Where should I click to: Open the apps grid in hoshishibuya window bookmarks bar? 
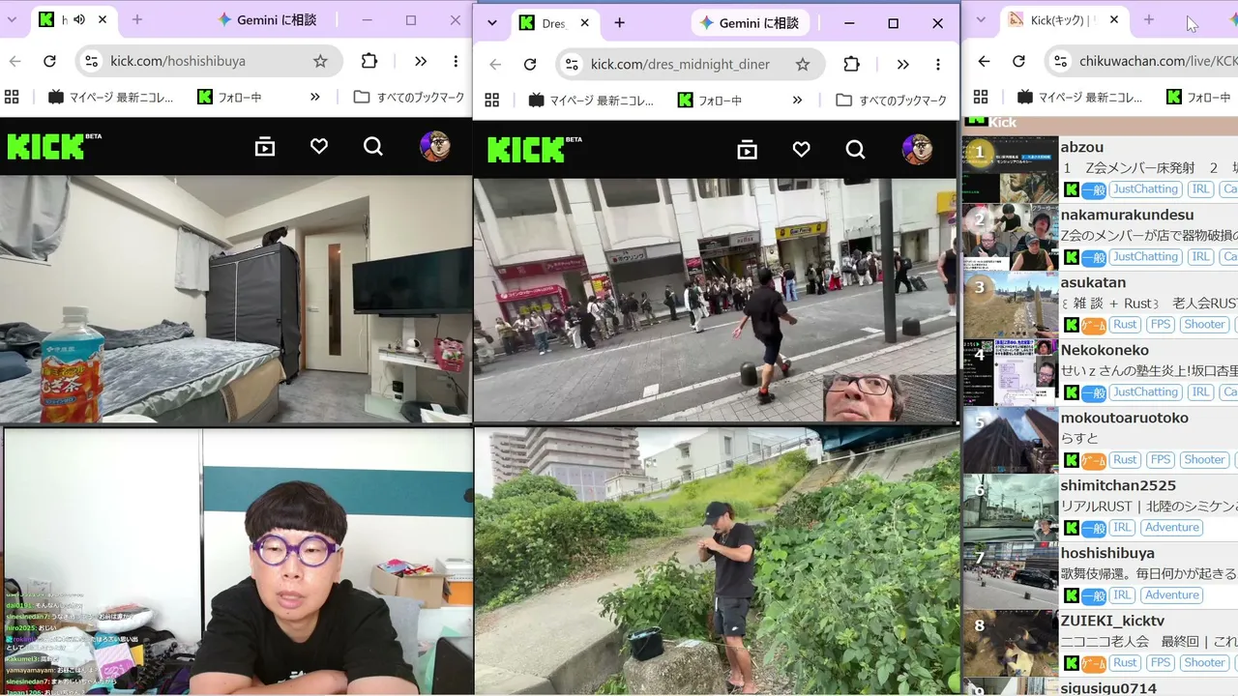point(13,97)
